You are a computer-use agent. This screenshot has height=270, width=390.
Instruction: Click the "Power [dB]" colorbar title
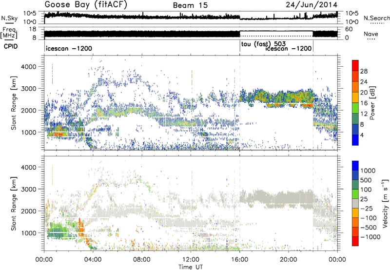372,103
